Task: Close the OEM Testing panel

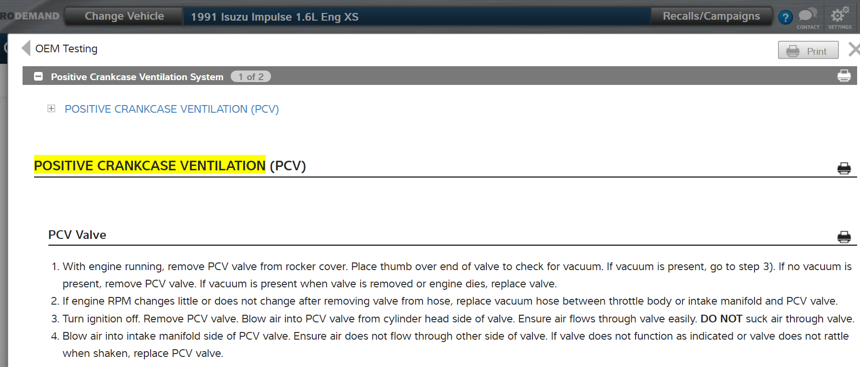Action: [853, 49]
